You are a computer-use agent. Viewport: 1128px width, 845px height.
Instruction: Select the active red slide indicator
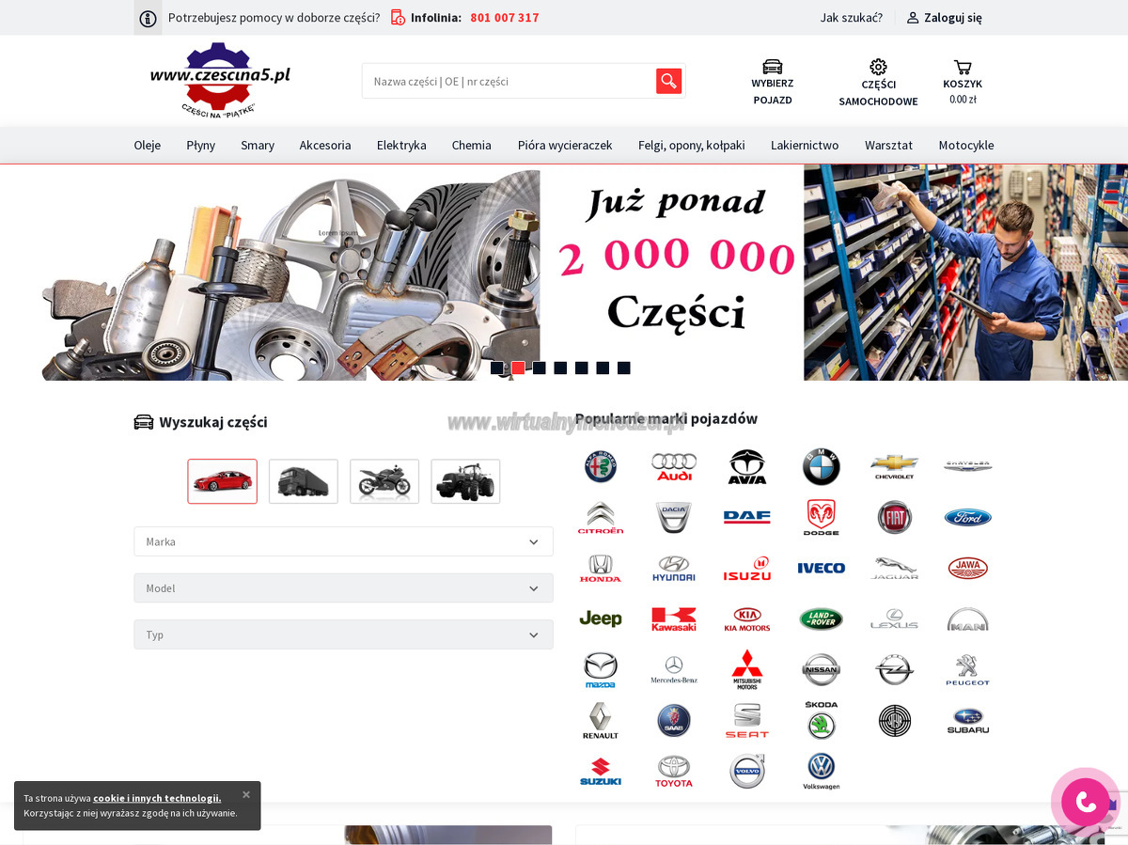(x=518, y=368)
